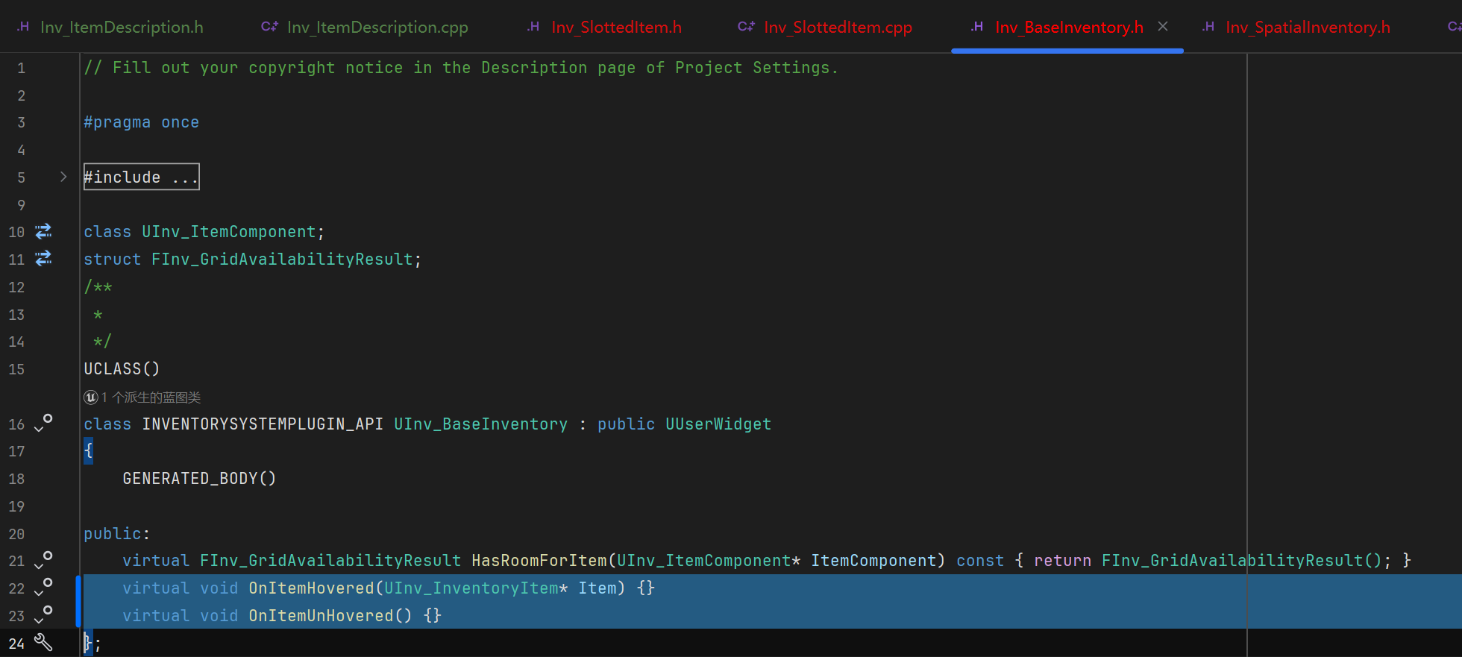This screenshot has width=1462, height=657.
Task: Click UUserWidget base class identifier
Action: click(x=718, y=424)
